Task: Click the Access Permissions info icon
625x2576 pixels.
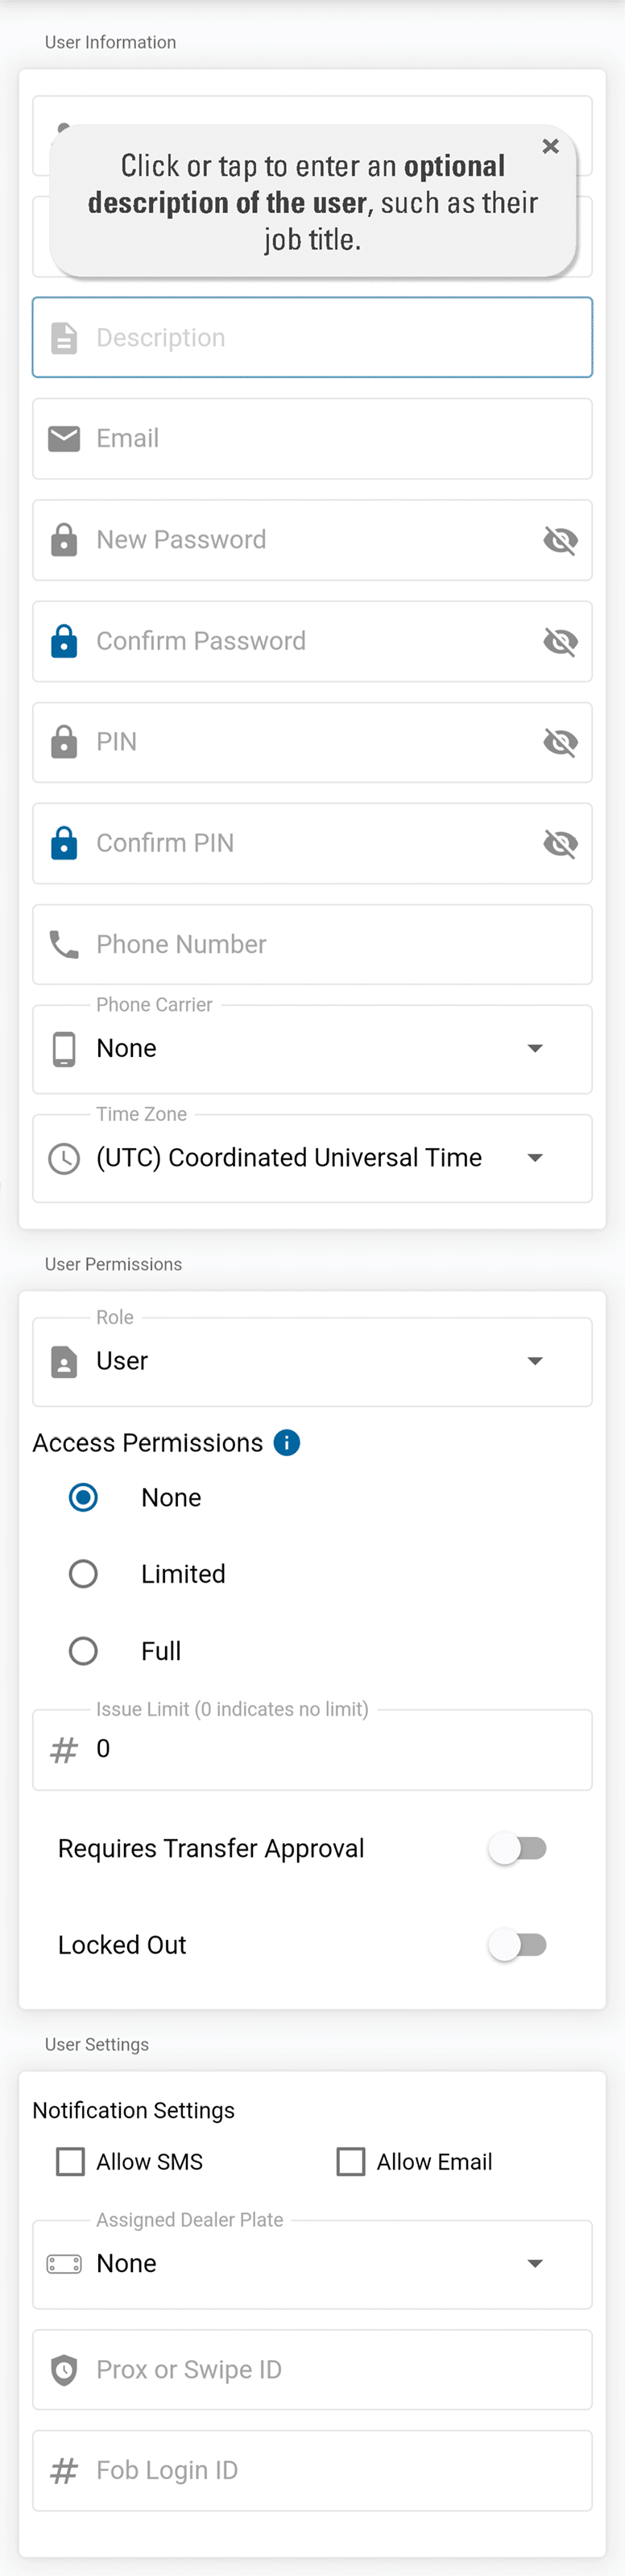Action: (x=287, y=1442)
